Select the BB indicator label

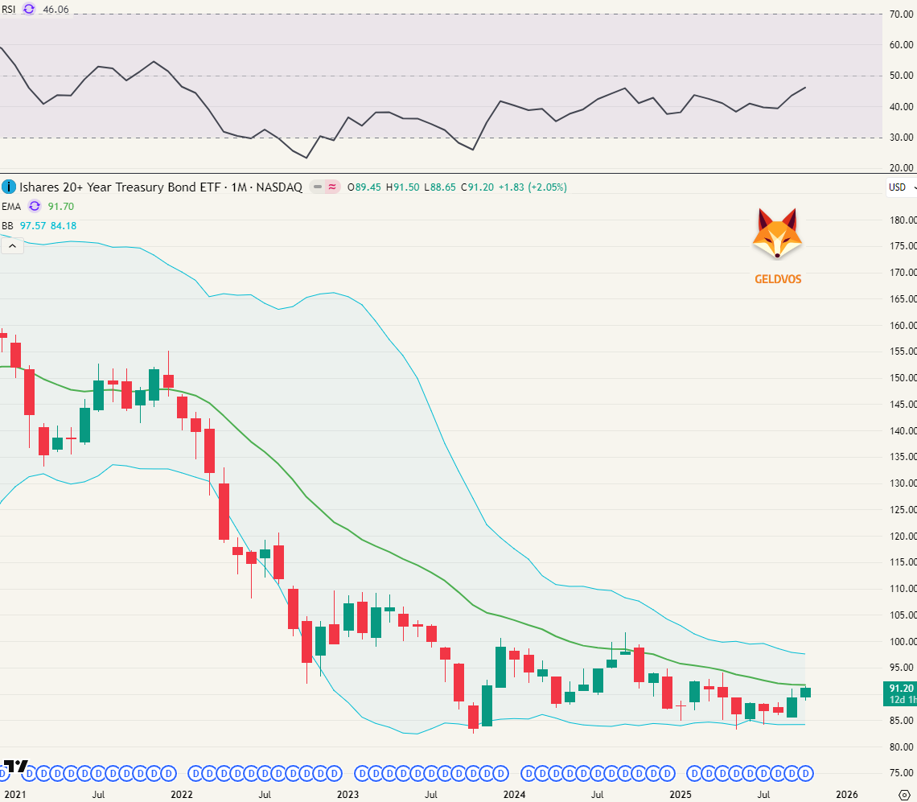tap(7, 226)
